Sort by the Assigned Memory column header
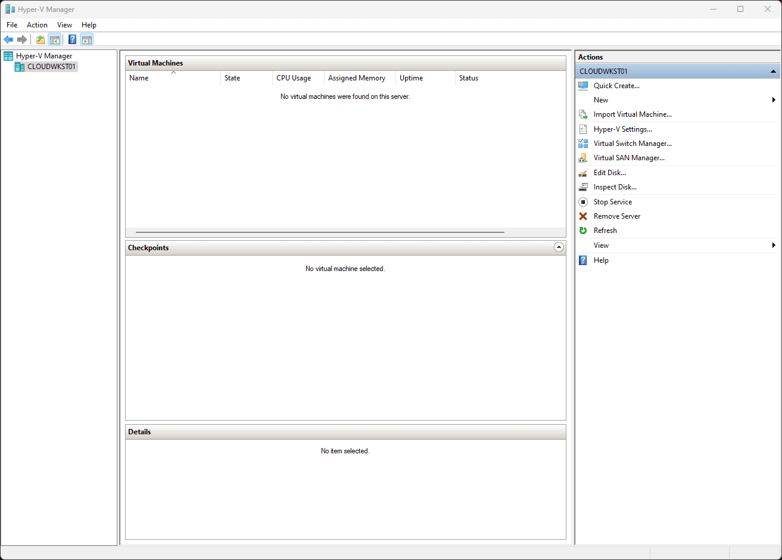782x560 pixels. coord(360,78)
